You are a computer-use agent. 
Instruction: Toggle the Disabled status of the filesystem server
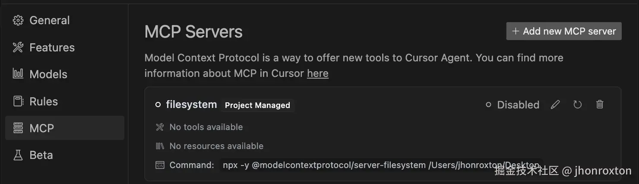(x=512, y=105)
